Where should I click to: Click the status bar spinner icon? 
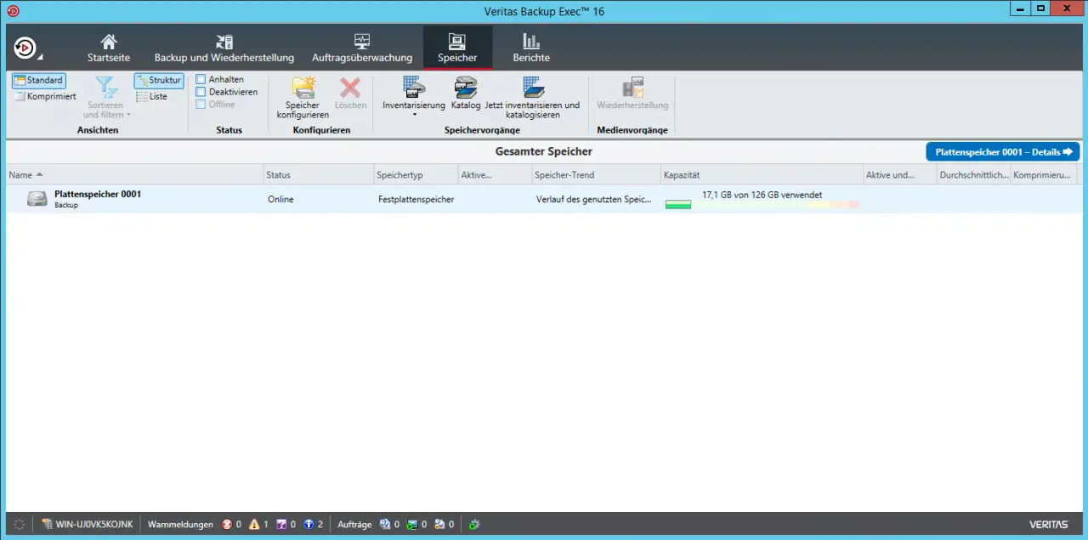(20, 525)
